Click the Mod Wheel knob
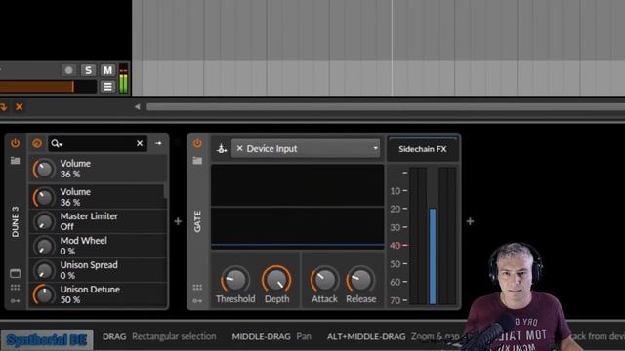The height and width of the screenshot is (351, 625). 43,246
